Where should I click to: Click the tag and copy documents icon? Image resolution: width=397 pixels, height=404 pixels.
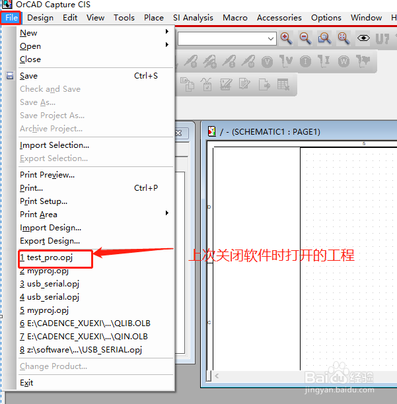[187, 84]
